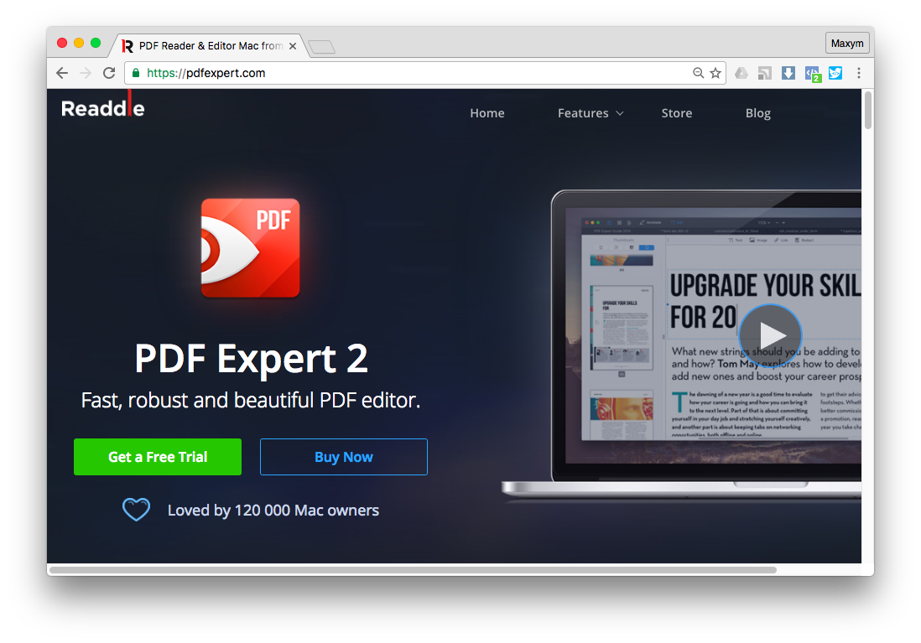
Task: Bookmark page with the star icon
Action: click(x=715, y=73)
